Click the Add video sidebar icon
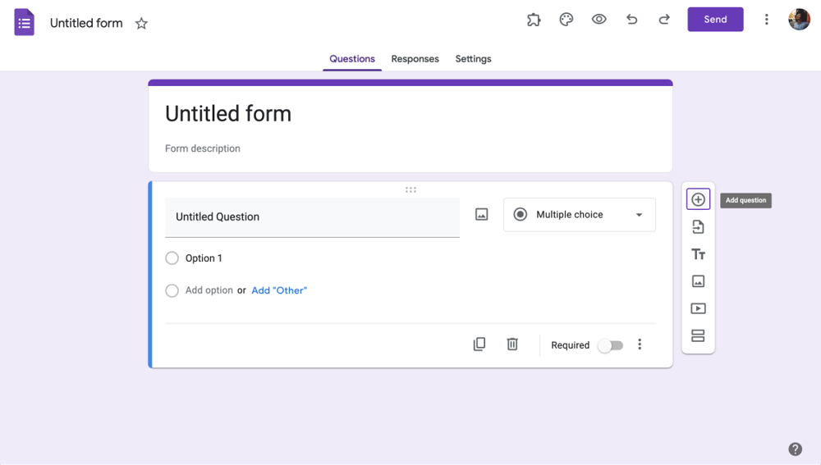Screen dimensions: 821x465 tap(698, 309)
